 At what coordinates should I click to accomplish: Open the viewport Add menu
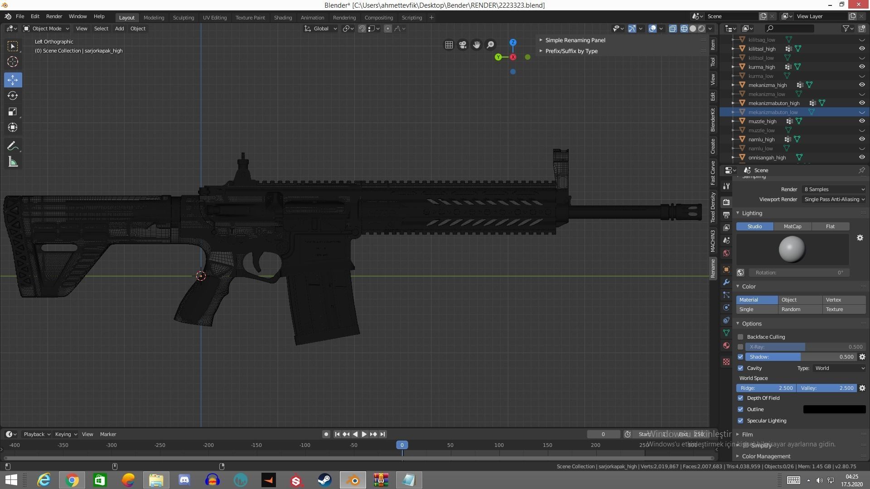(119, 29)
